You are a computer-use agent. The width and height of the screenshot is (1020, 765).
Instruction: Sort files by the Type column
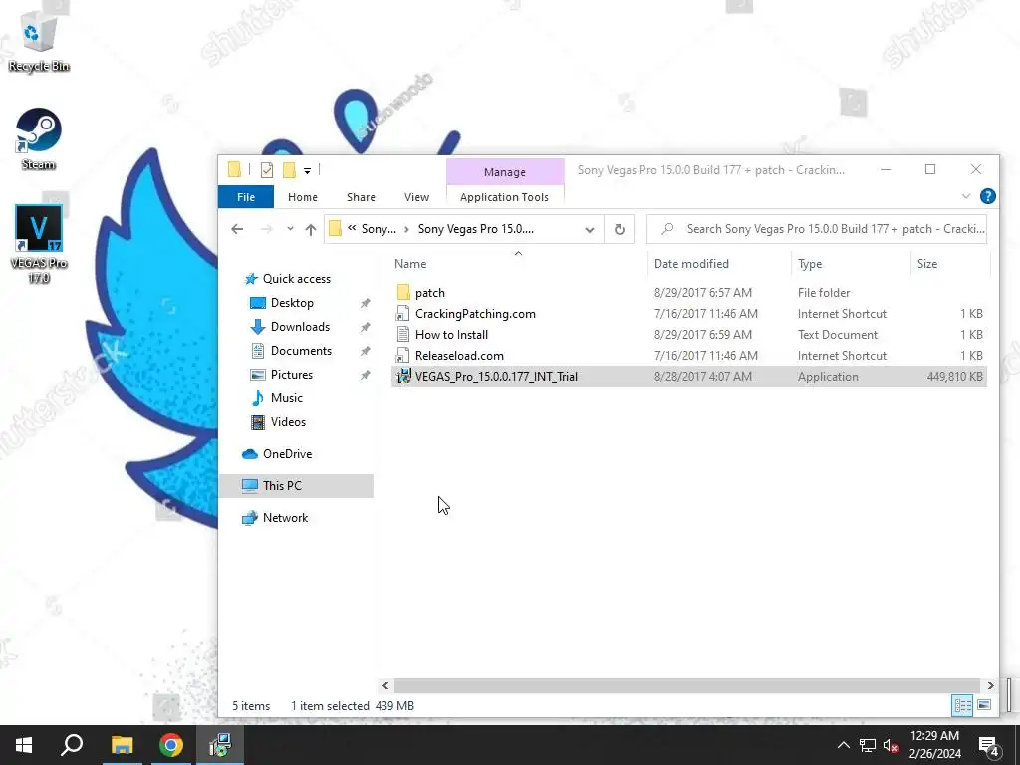[x=810, y=264]
